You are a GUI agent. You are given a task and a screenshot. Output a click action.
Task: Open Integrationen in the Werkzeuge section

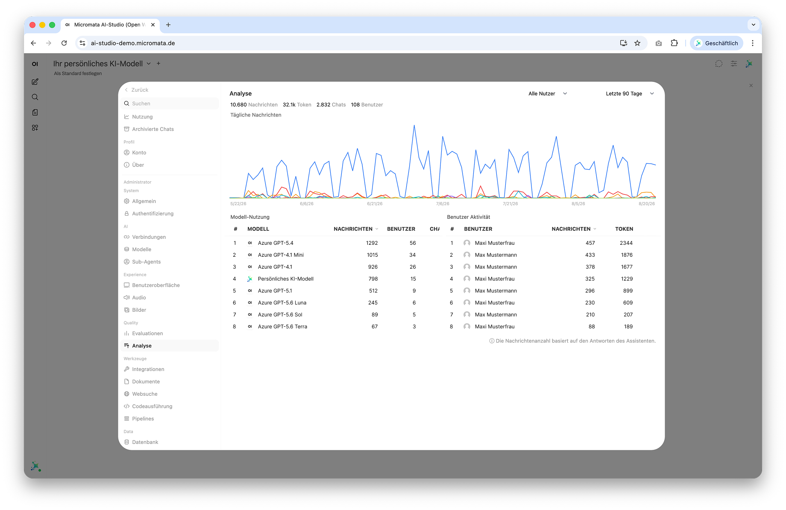click(170, 369)
